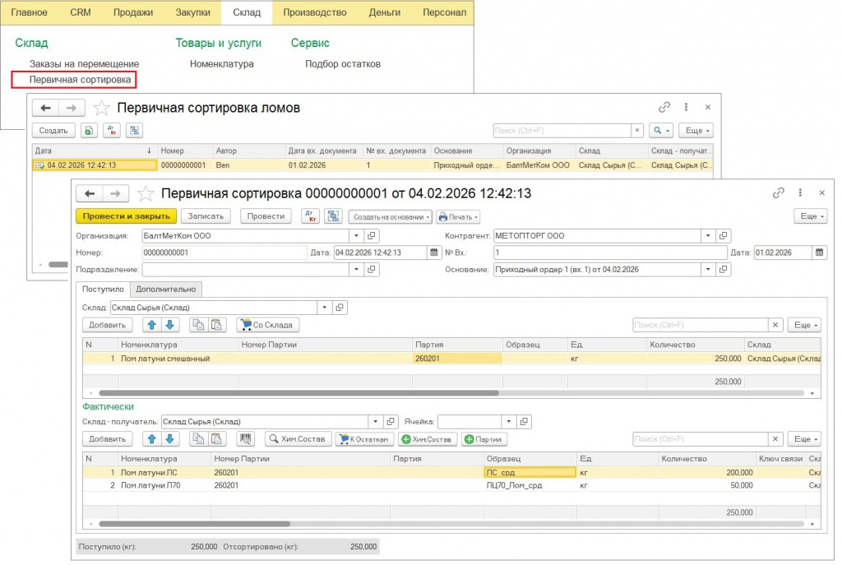Viewport: 842px width, 565px height.
Task: Open the Создать на основании dropdown
Action: point(391,216)
